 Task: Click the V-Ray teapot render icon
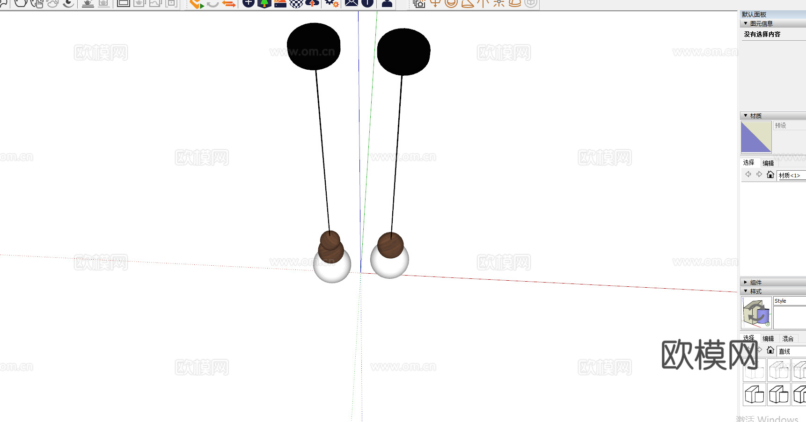[x=21, y=3]
